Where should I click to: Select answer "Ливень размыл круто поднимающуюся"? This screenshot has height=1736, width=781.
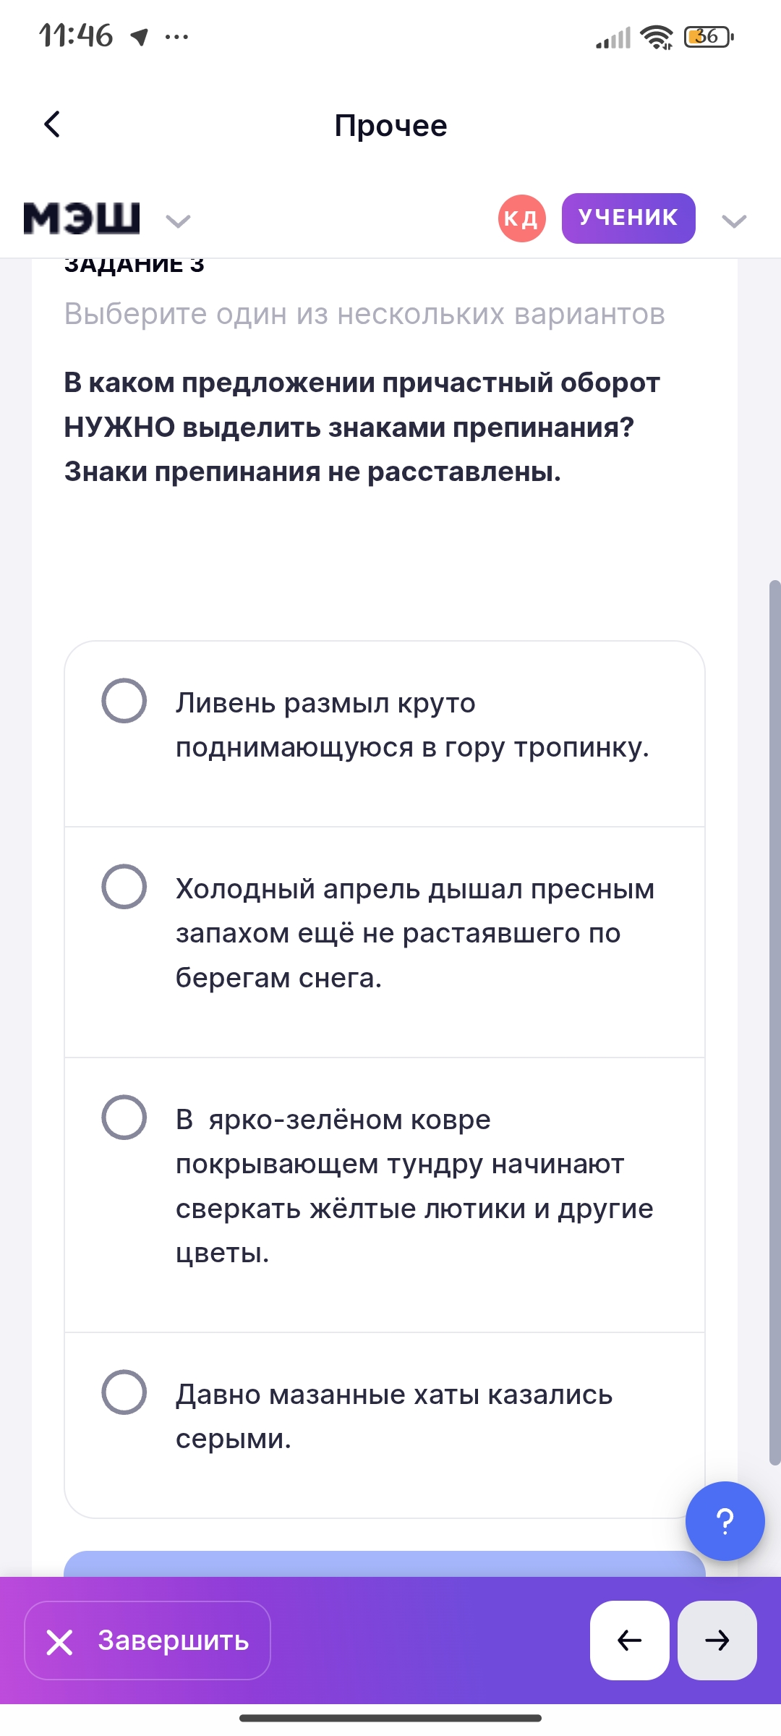coord(124,701)
